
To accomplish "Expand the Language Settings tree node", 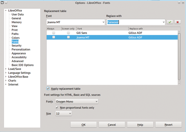I will click(x=6, y=73).
